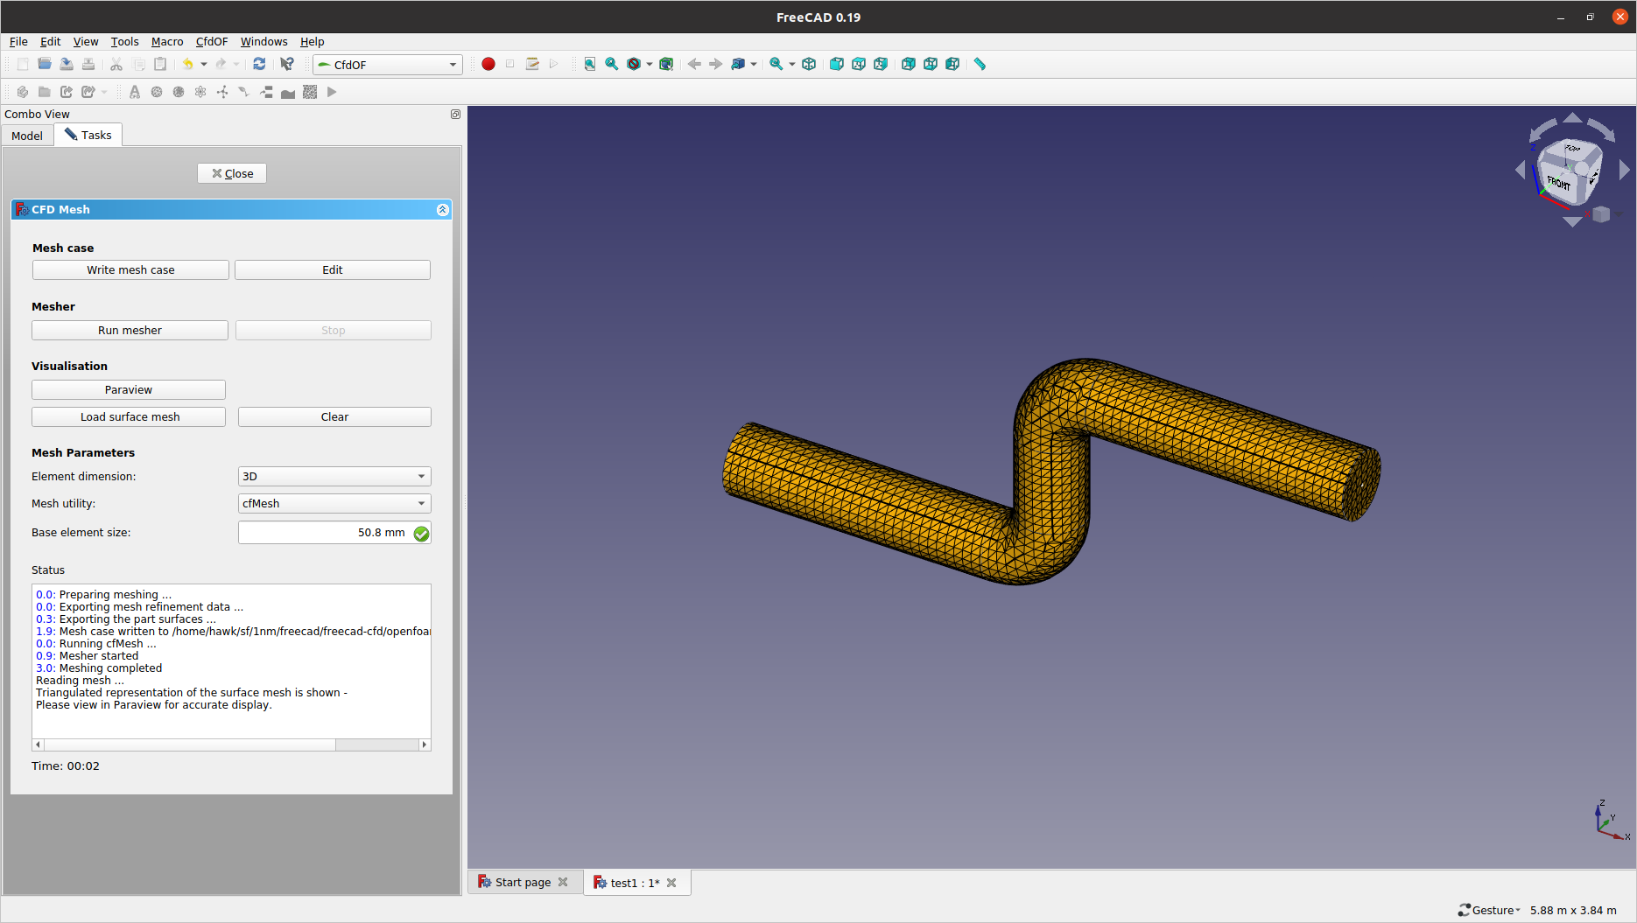The image size is (1637, 923).
Task: Click the physics model atom icon
Action: click(x=200, y=92)
